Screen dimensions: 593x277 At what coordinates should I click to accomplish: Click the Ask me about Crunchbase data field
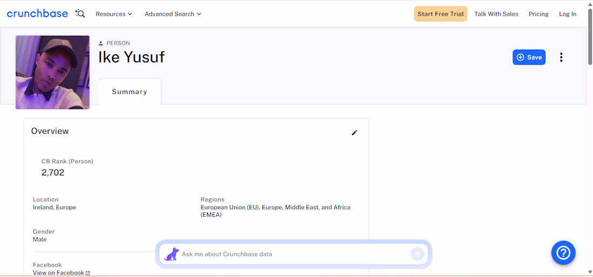point(293,254)
